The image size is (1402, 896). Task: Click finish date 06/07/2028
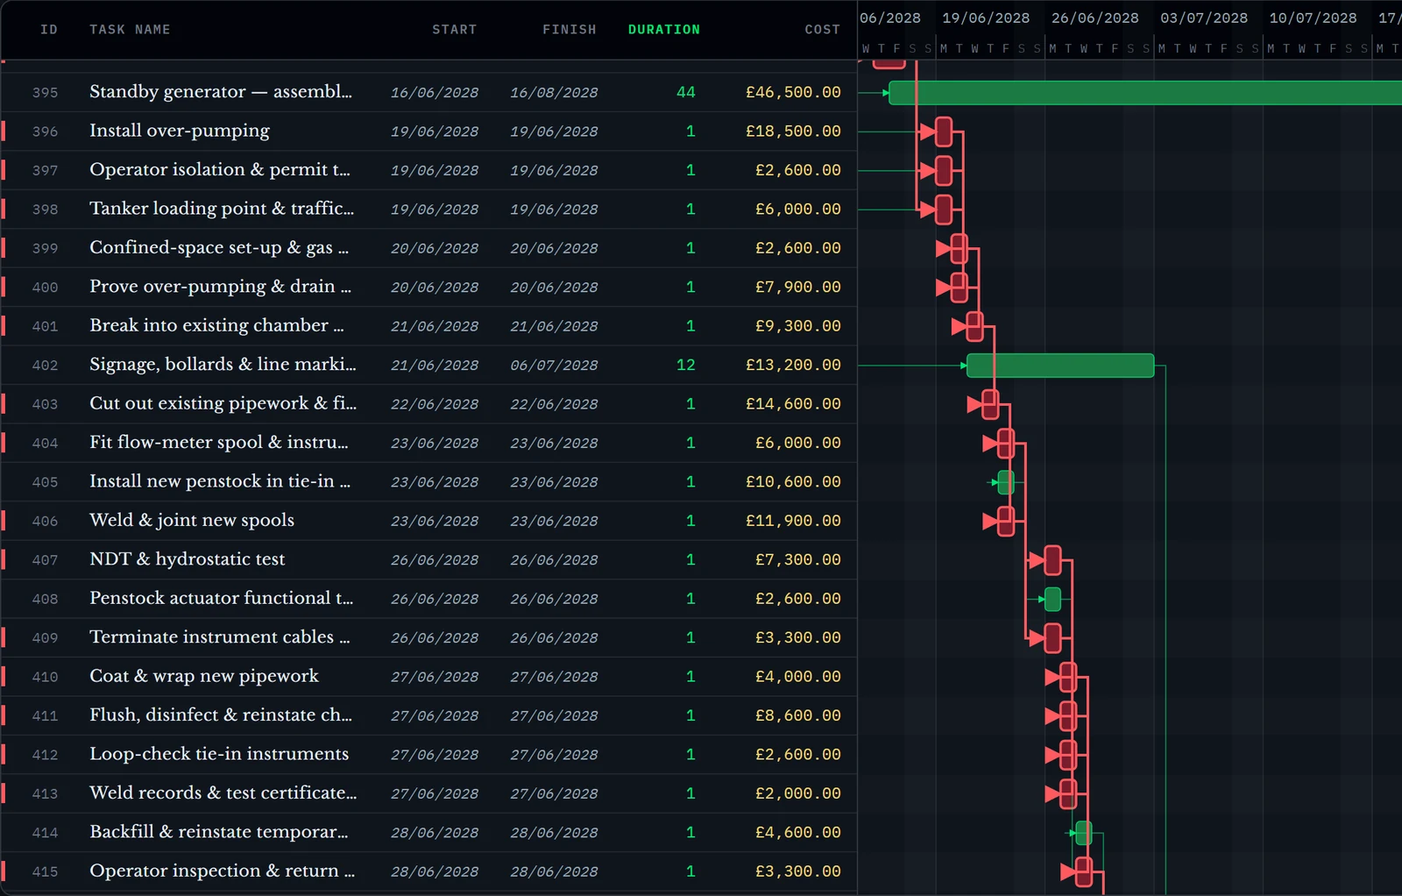click(x=554, y=366)
